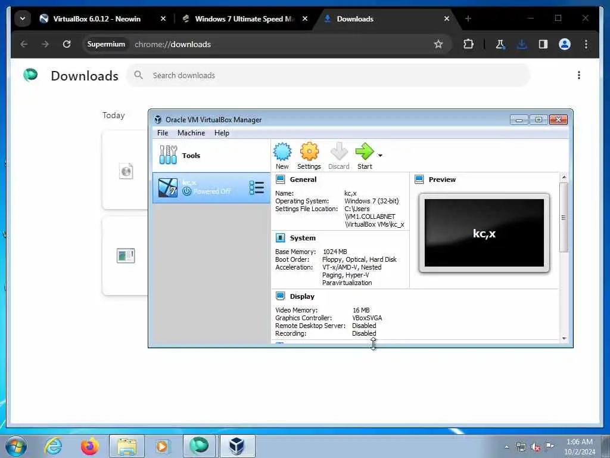The height and width of the screenshot is (458, 610).
Task: Open a new browser tab
Action: (x=468, y=18)
